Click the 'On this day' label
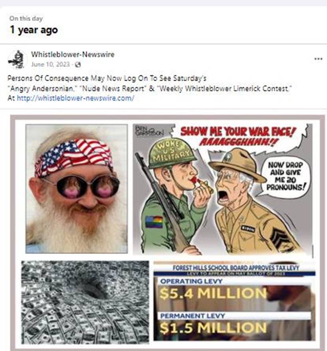Screen dimensions: 327x351 coord(26,18)
